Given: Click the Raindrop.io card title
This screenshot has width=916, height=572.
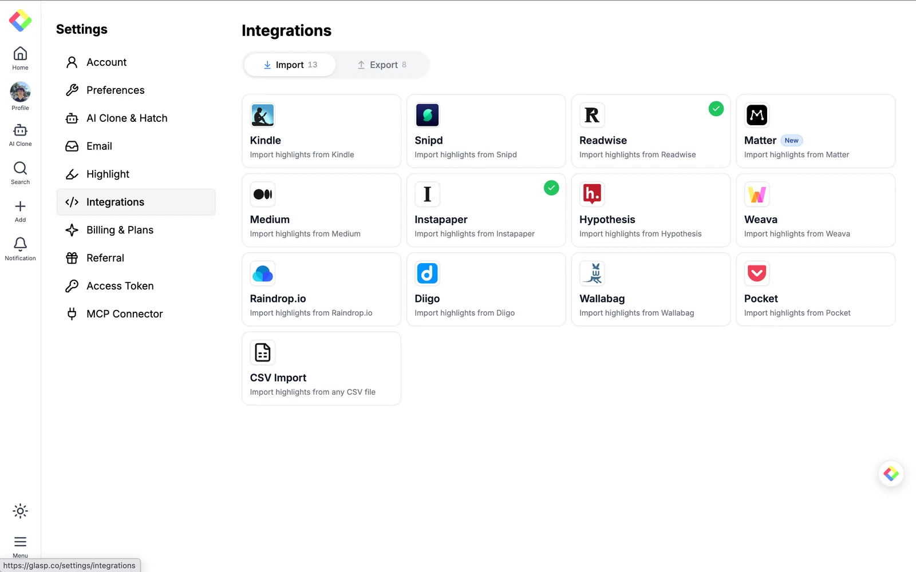Looking at the screenshot, I should (x=278, y=299).
